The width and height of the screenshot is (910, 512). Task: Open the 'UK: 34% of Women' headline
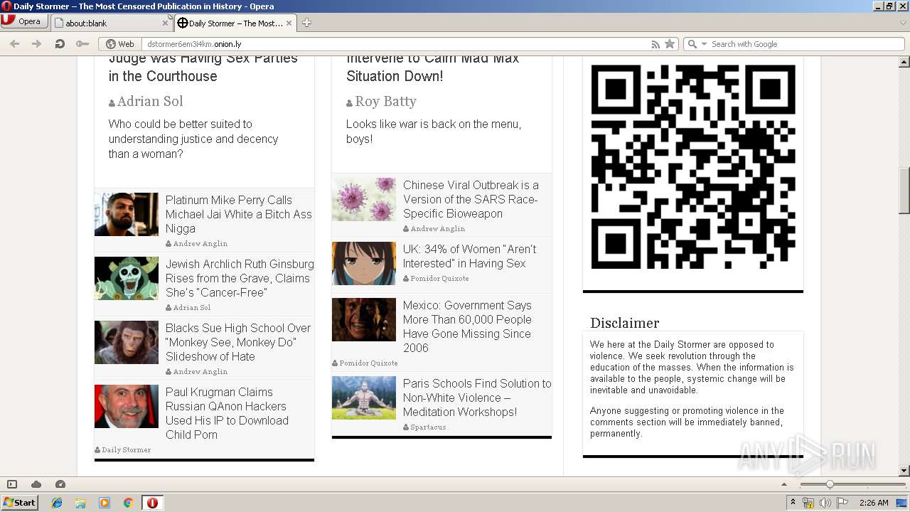[x=470, y=256]
